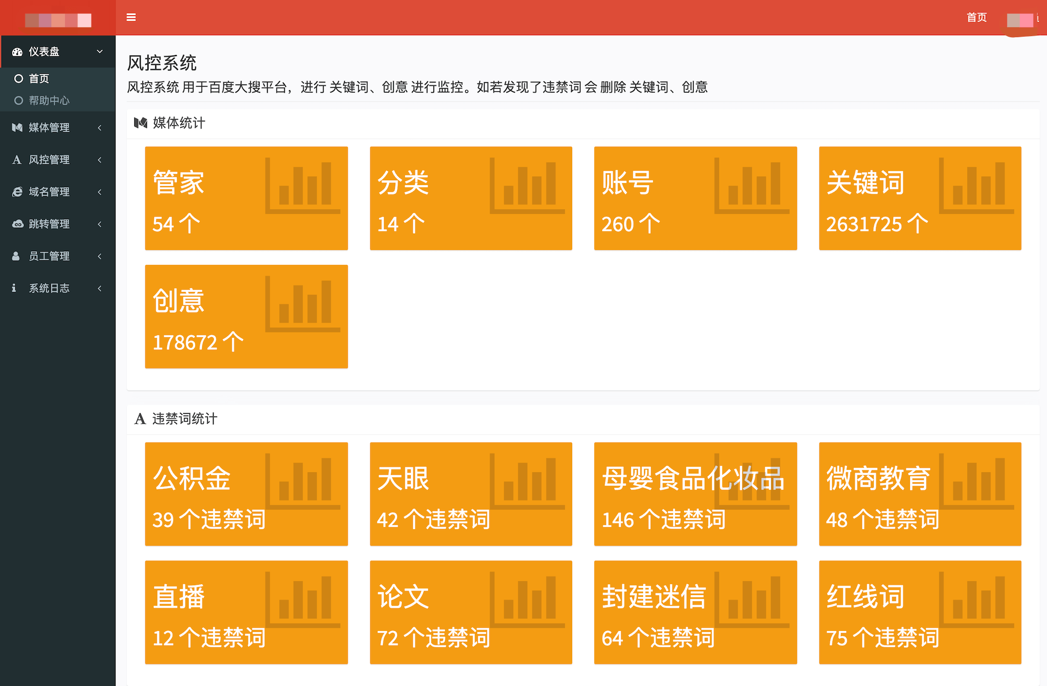This screenshot has height=686, width=1047.
Task: Expand the 风控管理 chevron
Action: pyautogui.click(x=100, y=159)
